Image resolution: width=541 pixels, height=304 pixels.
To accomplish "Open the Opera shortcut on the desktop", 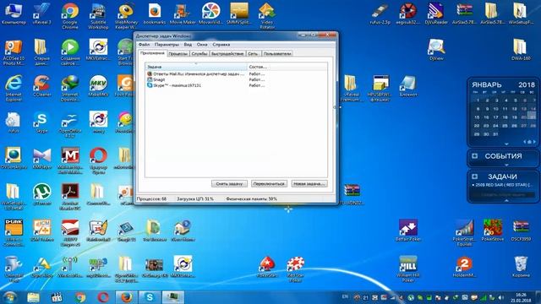I will point(98,160).
